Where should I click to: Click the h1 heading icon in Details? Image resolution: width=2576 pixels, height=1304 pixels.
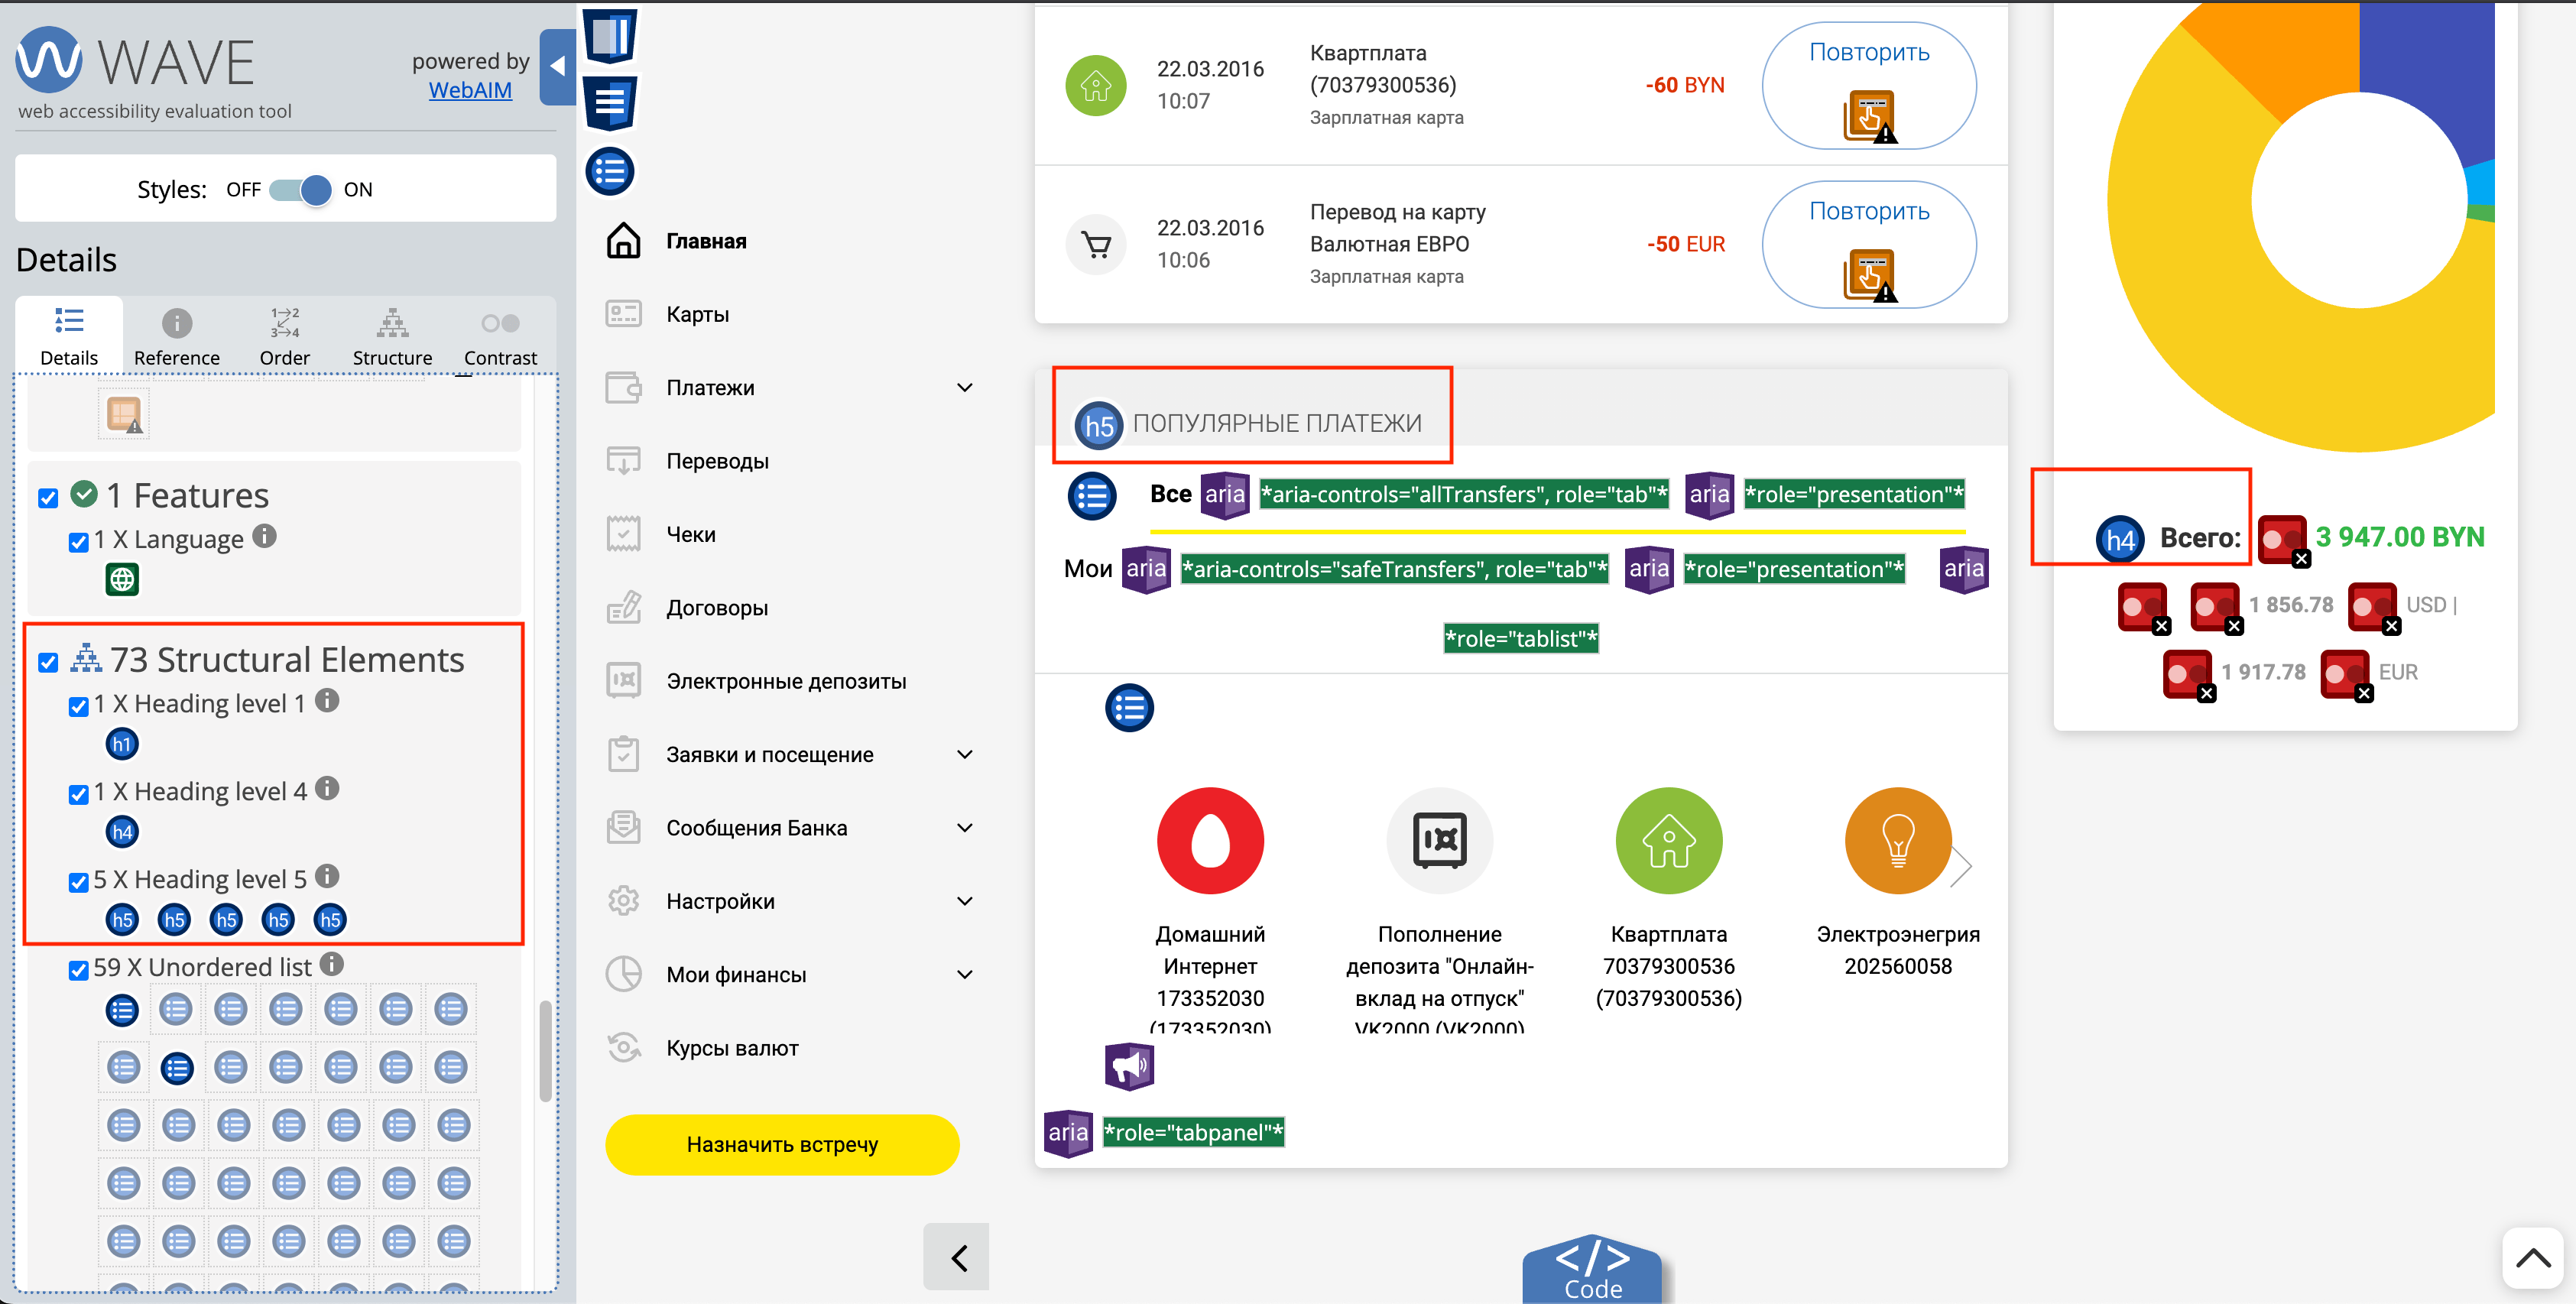[122, 744]
